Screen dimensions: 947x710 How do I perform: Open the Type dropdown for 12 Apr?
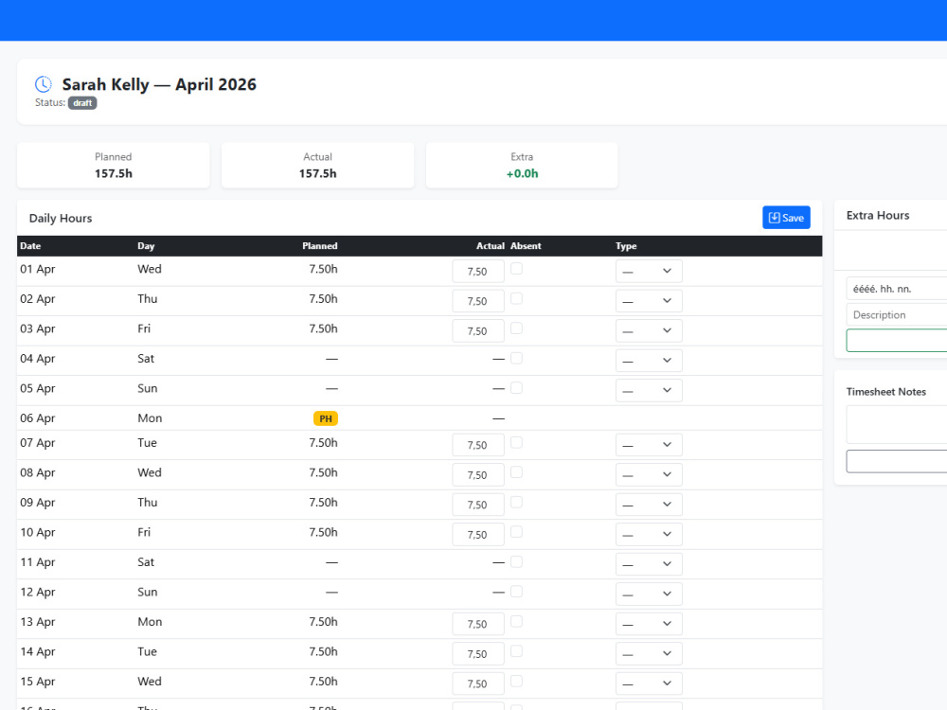click(649, 595)
